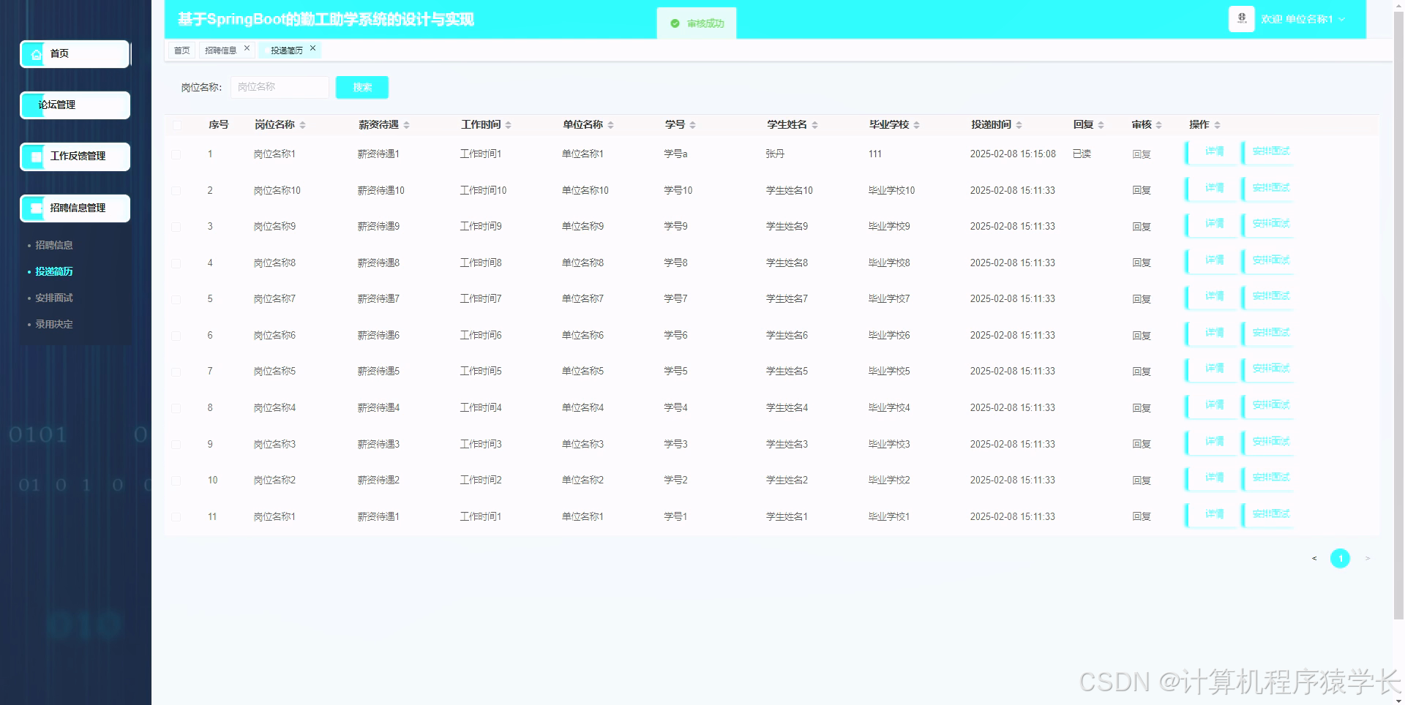Image resolution: width=1405 pixels, height=705 pixels.
Task: Check the checkbox for row 岗位名称4
Action: click(176, 408)
